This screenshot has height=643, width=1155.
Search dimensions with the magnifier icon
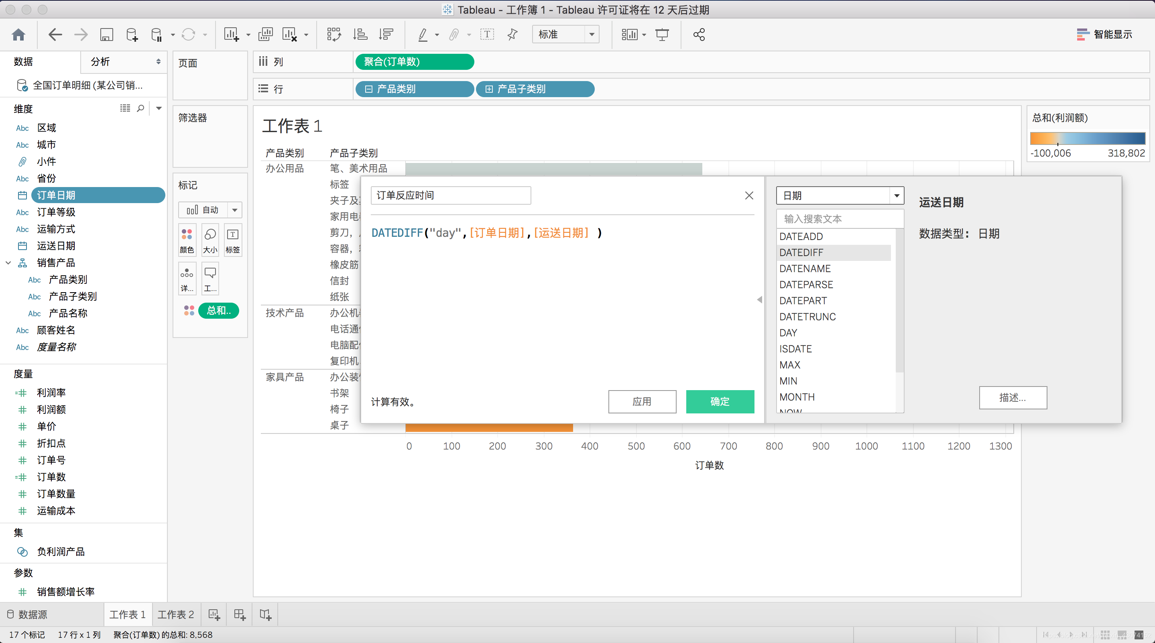tap(140, 108)
